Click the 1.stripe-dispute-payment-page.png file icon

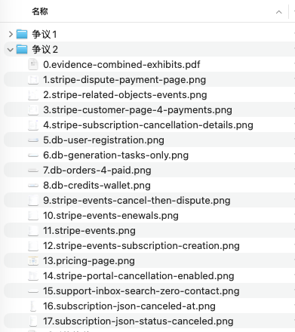33,80
